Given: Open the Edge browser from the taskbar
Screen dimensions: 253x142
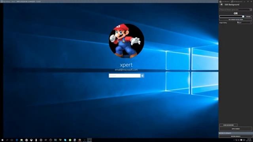Looking at the screenshot, I should click(17, 140).
